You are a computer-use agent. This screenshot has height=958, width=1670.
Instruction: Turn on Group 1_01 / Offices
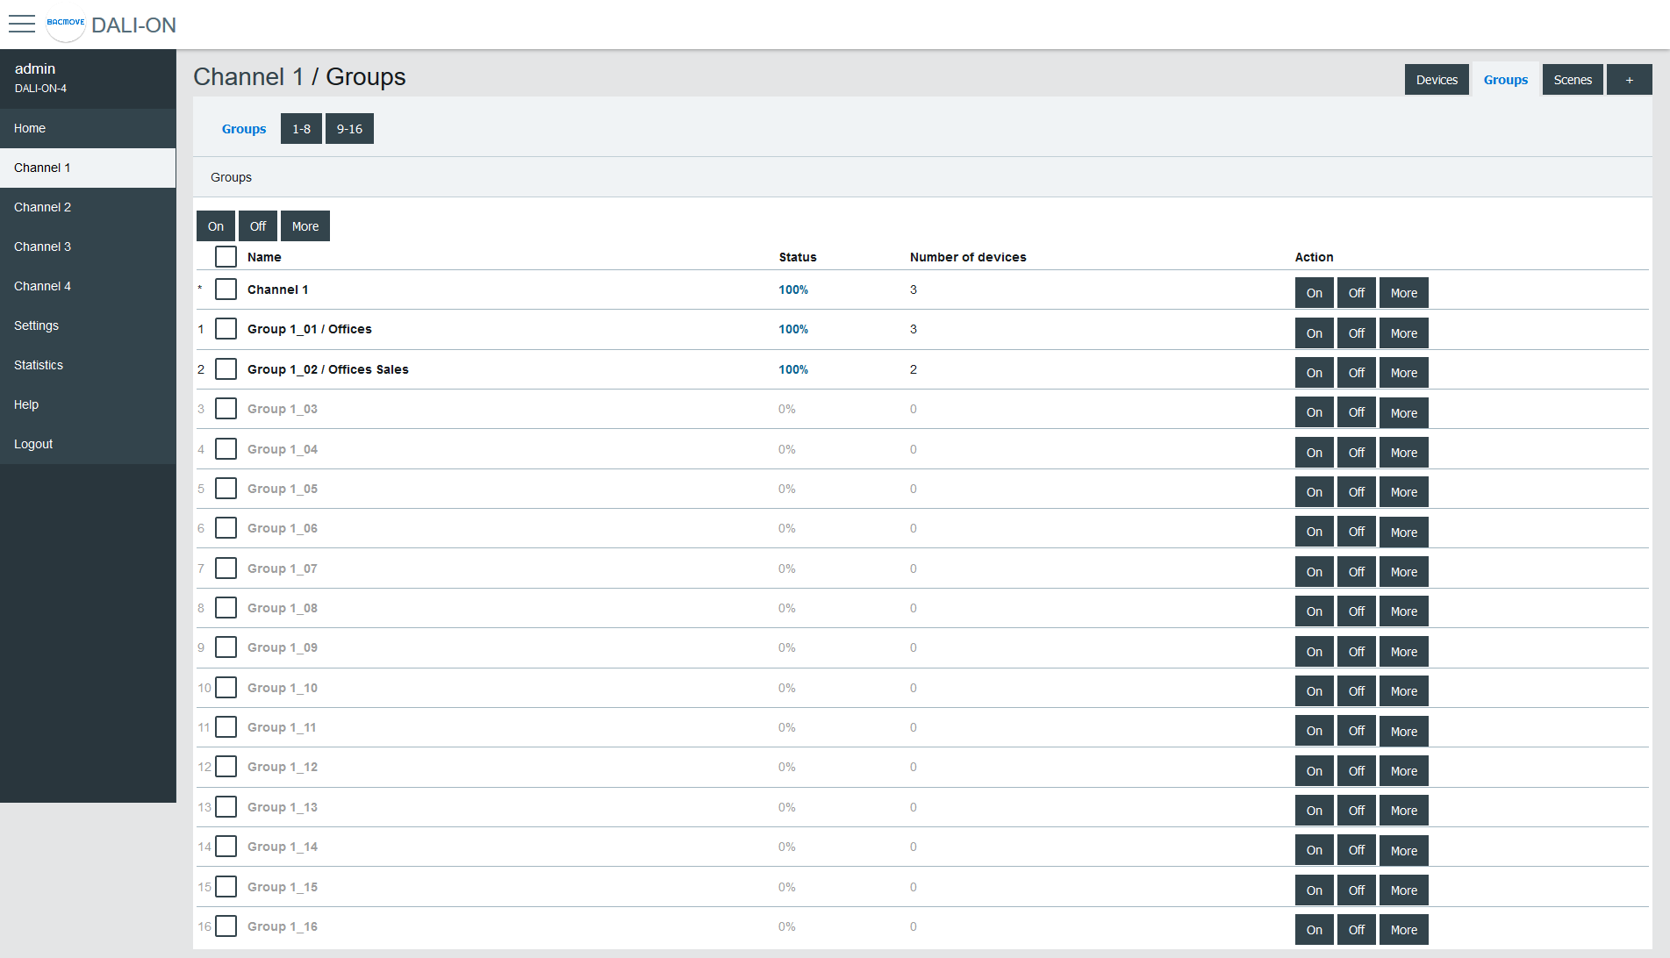pos(1314,333)
